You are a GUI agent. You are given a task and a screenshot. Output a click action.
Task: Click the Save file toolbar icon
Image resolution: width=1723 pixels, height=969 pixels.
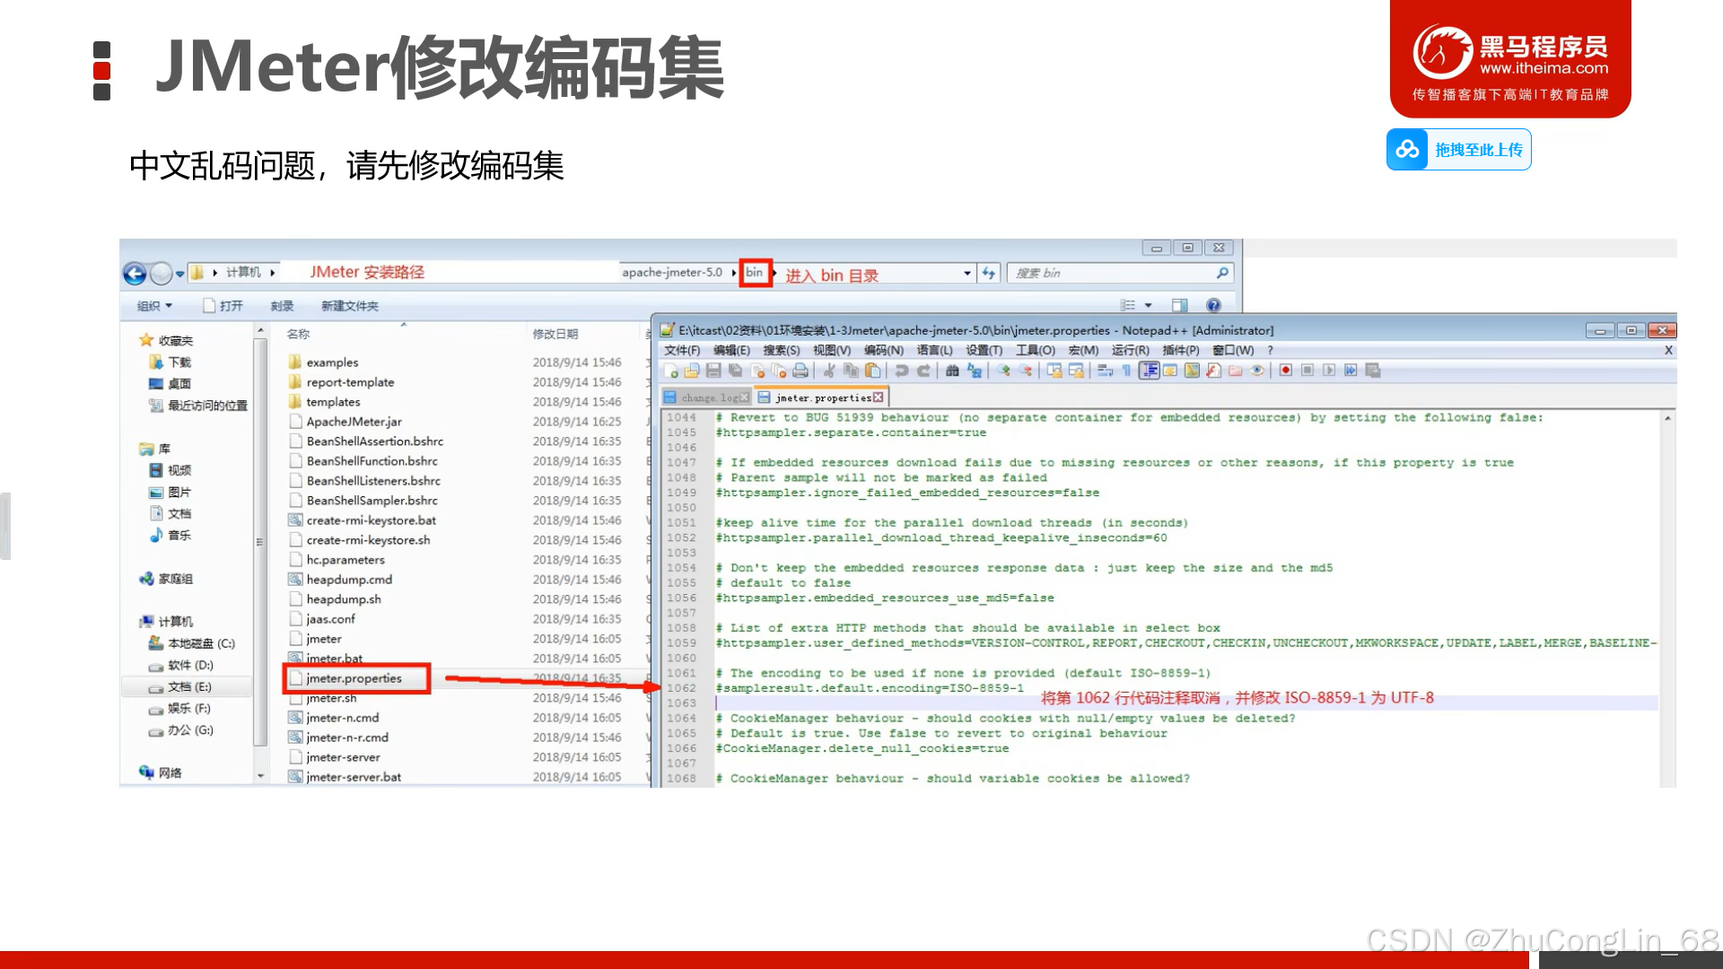(713, 371)
